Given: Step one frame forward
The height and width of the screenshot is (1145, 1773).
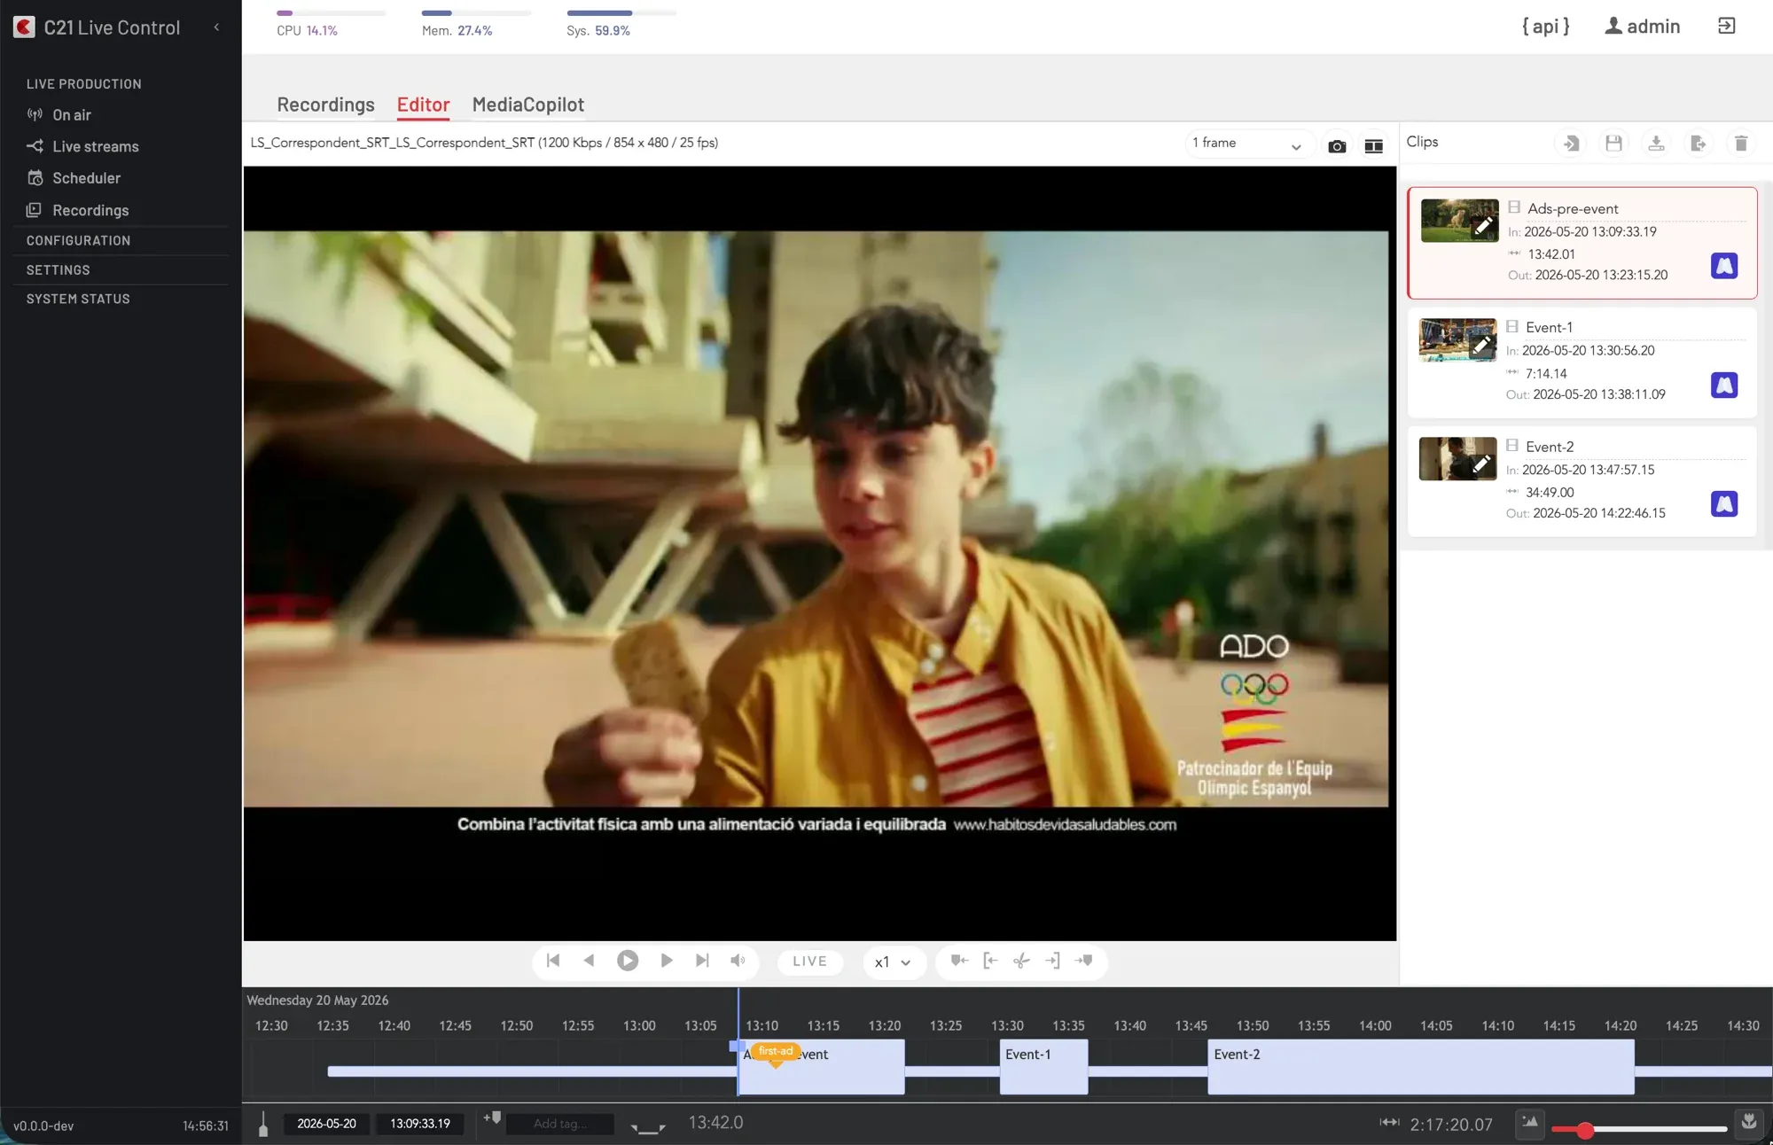Looking at the screenshot, I should click(x=667, y=961).
